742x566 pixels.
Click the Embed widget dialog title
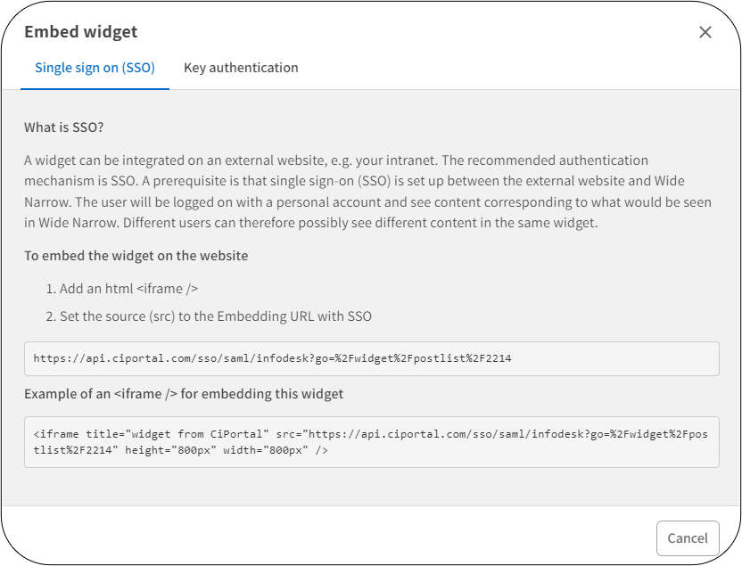pyautogui.click(x=81, y=31)
